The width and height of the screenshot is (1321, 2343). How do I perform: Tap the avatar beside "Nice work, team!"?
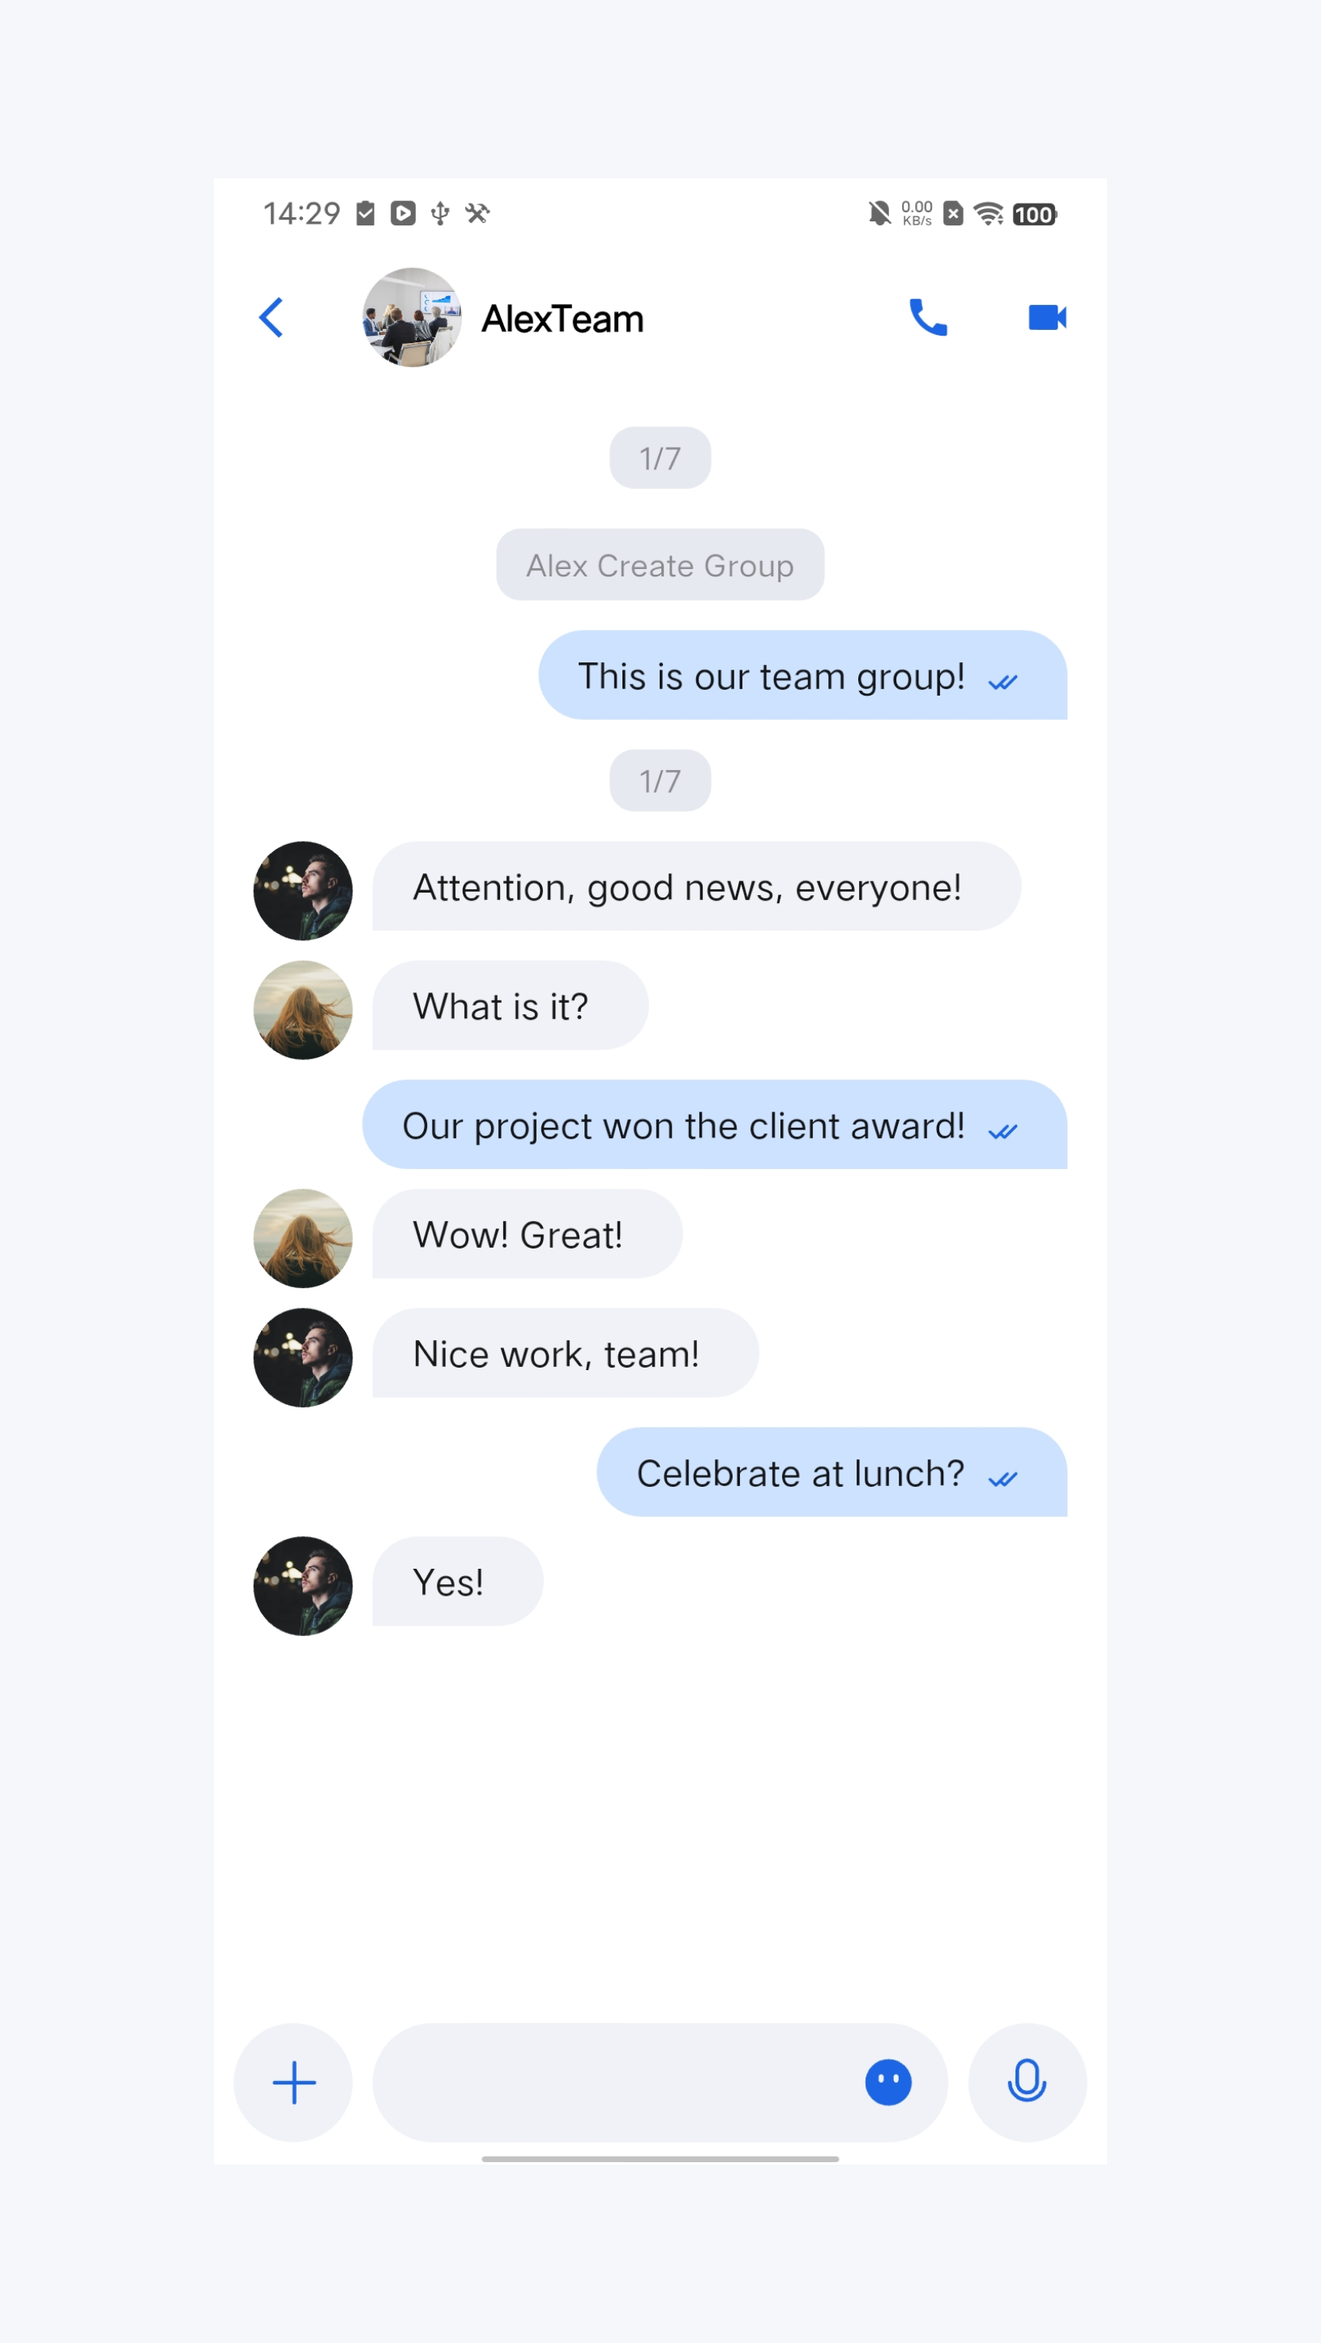303,1357
